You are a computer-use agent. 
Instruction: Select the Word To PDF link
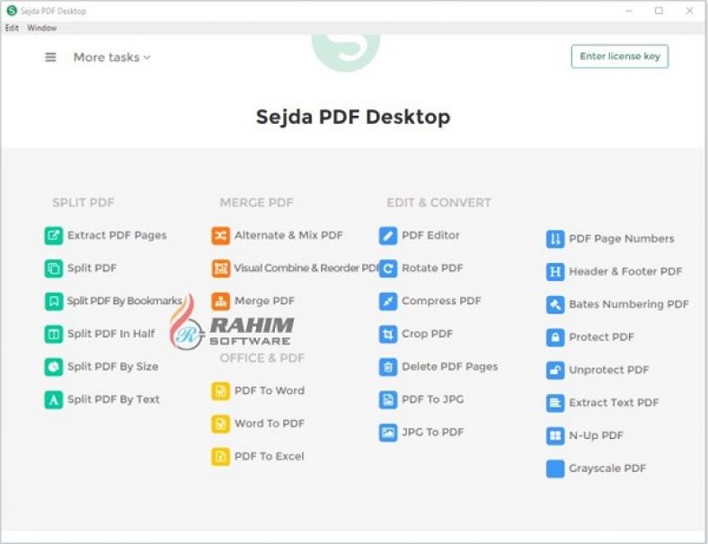pos(269,424)
